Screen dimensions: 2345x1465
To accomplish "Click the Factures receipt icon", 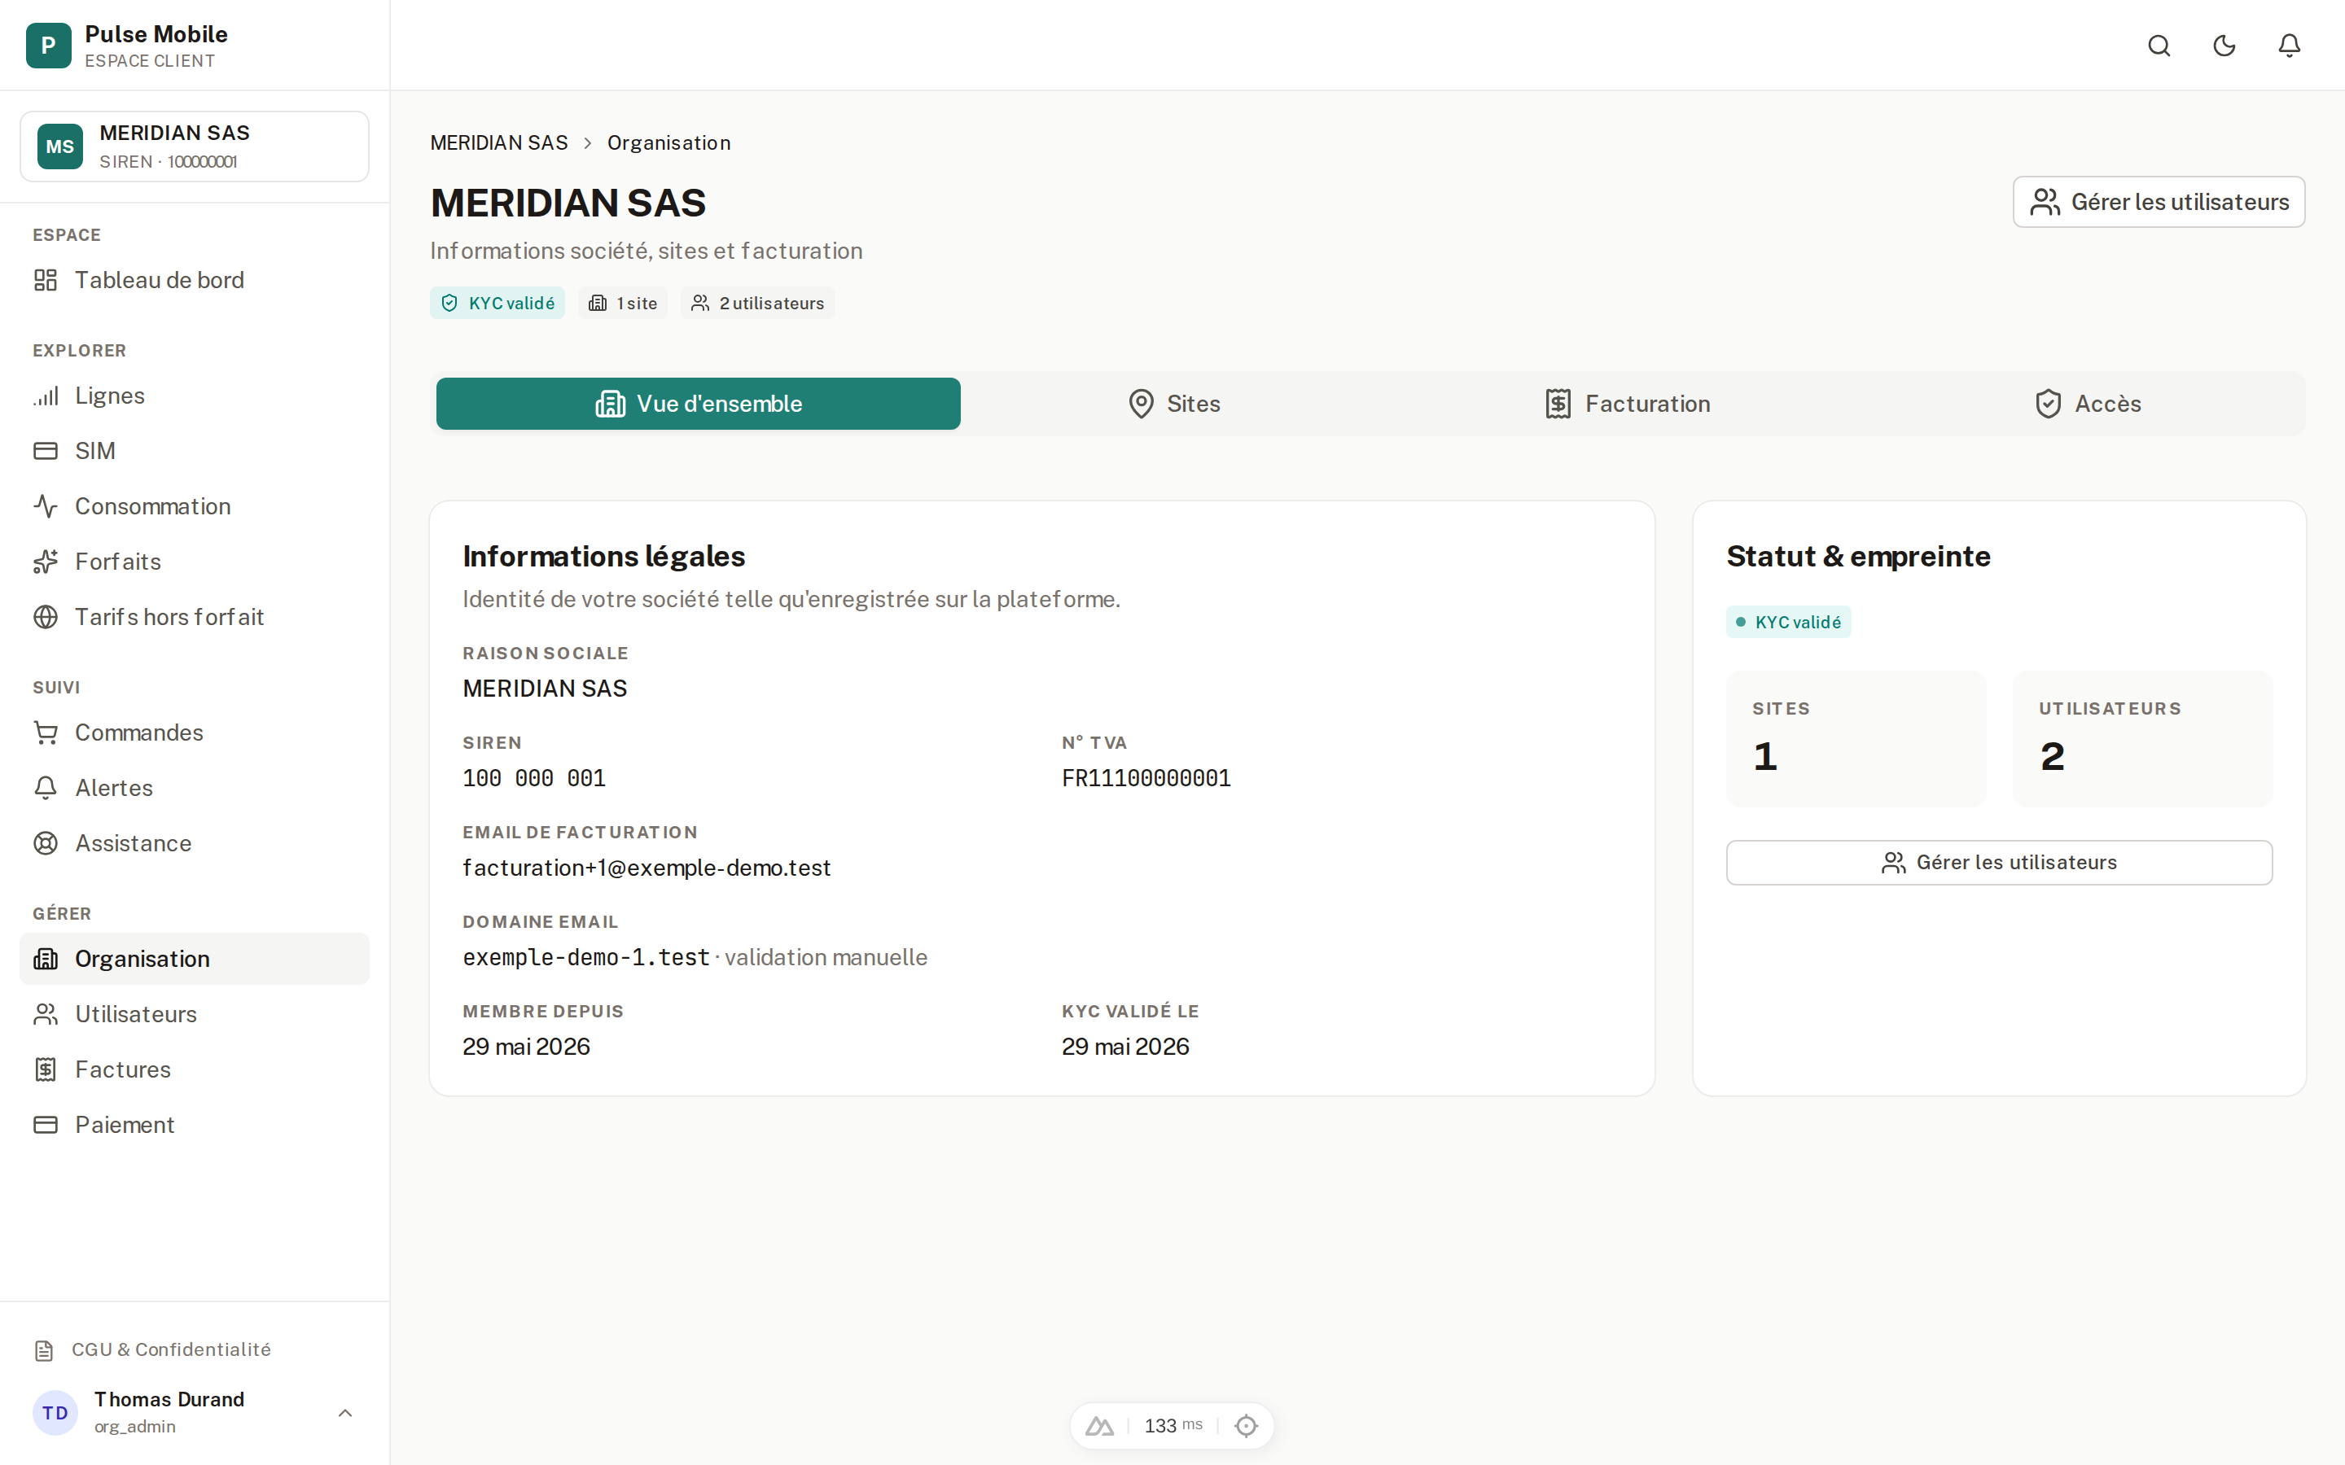I will point(46,1069).
